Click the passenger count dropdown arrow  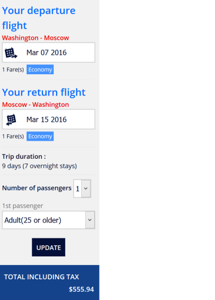86,189
